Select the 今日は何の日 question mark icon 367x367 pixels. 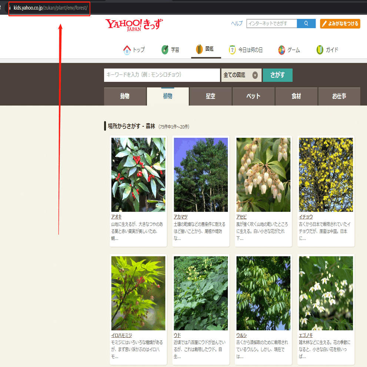232,49
